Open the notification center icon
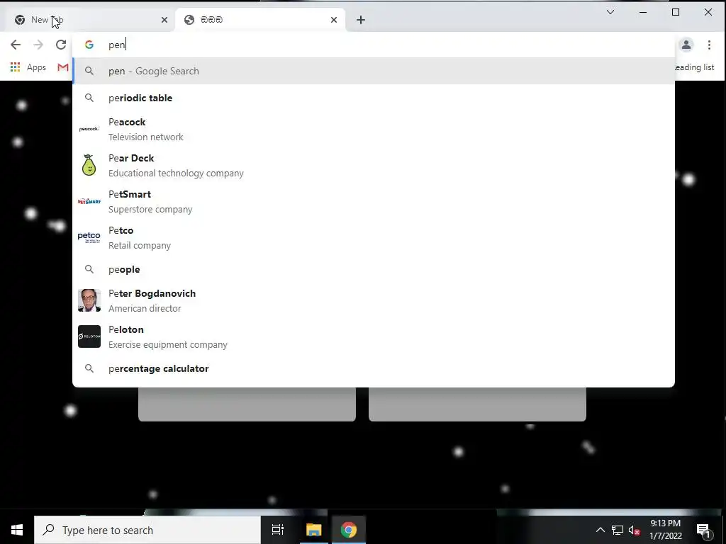 click(x=704, y=530)
